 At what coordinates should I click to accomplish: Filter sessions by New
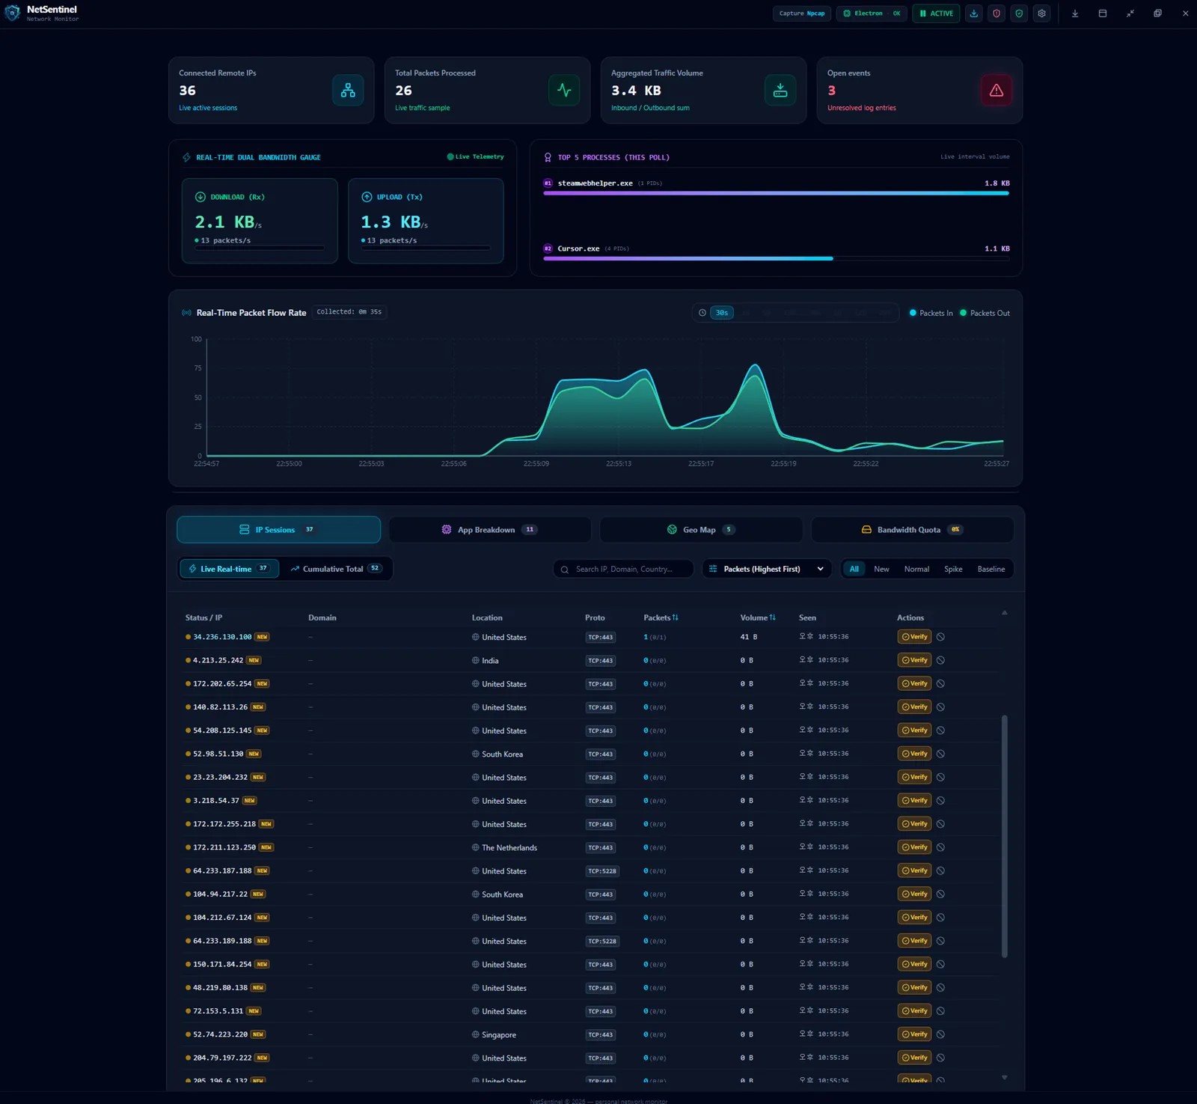pos(881,569)
